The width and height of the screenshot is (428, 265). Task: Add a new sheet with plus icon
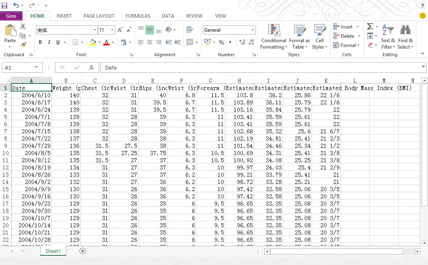pyautogui.click(x=83, y=251)
